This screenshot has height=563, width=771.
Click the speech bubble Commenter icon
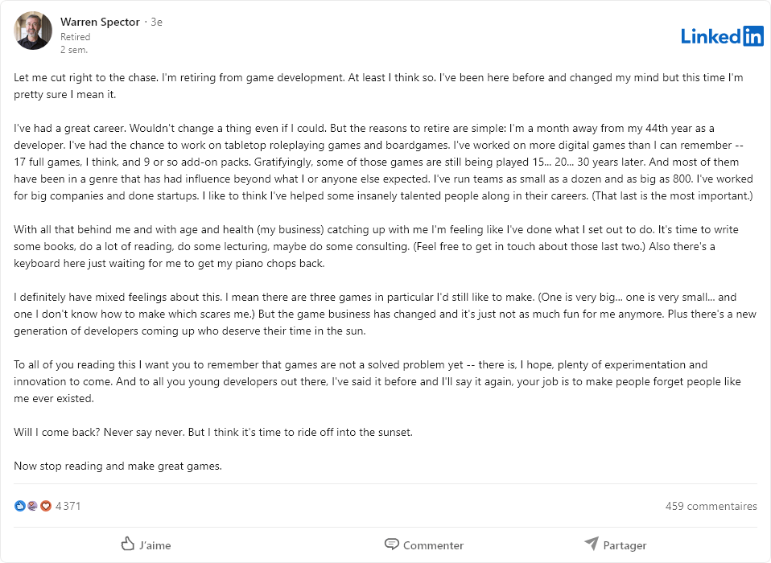(391, 544)
